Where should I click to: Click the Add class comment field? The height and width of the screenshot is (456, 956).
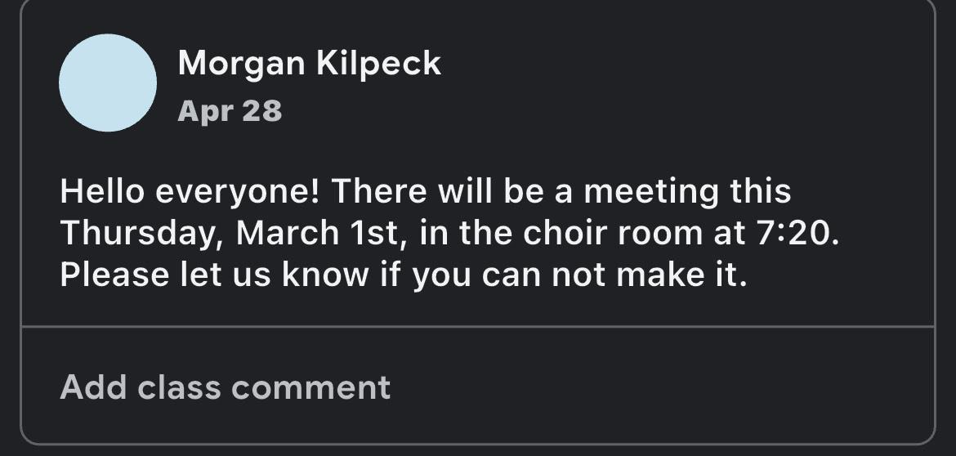click(226, 387)
